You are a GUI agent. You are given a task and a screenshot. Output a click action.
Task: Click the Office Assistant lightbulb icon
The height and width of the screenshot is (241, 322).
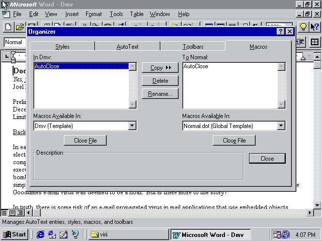(x=303, y=27)
